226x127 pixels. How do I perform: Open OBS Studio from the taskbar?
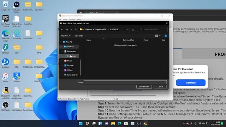(x=139, y=123)
